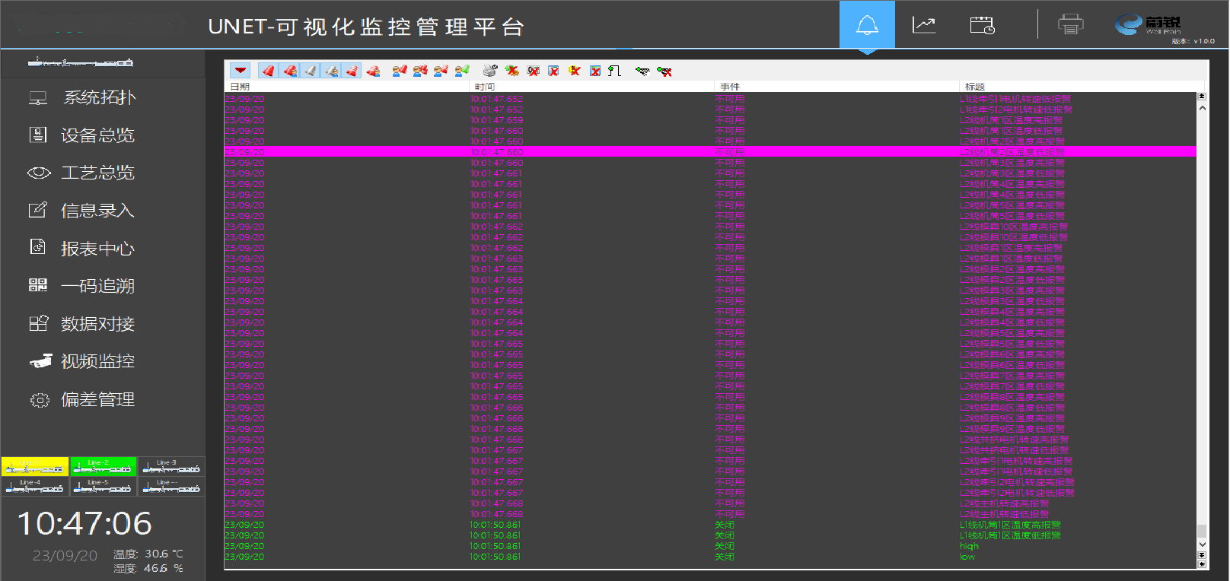
Task: Click the printer icon in the header
Action: coord(1070,25)
